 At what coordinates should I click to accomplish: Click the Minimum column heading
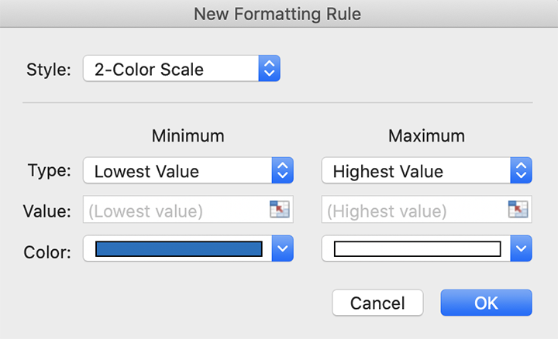tap(188, 135)
